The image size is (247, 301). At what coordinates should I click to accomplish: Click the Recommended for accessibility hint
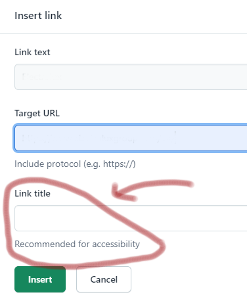pyautogui.click(x=77, y=244)
